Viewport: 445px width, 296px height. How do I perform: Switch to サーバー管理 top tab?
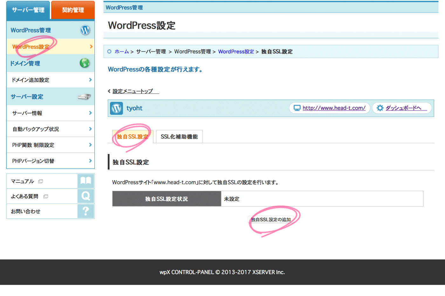click(28, 10)
